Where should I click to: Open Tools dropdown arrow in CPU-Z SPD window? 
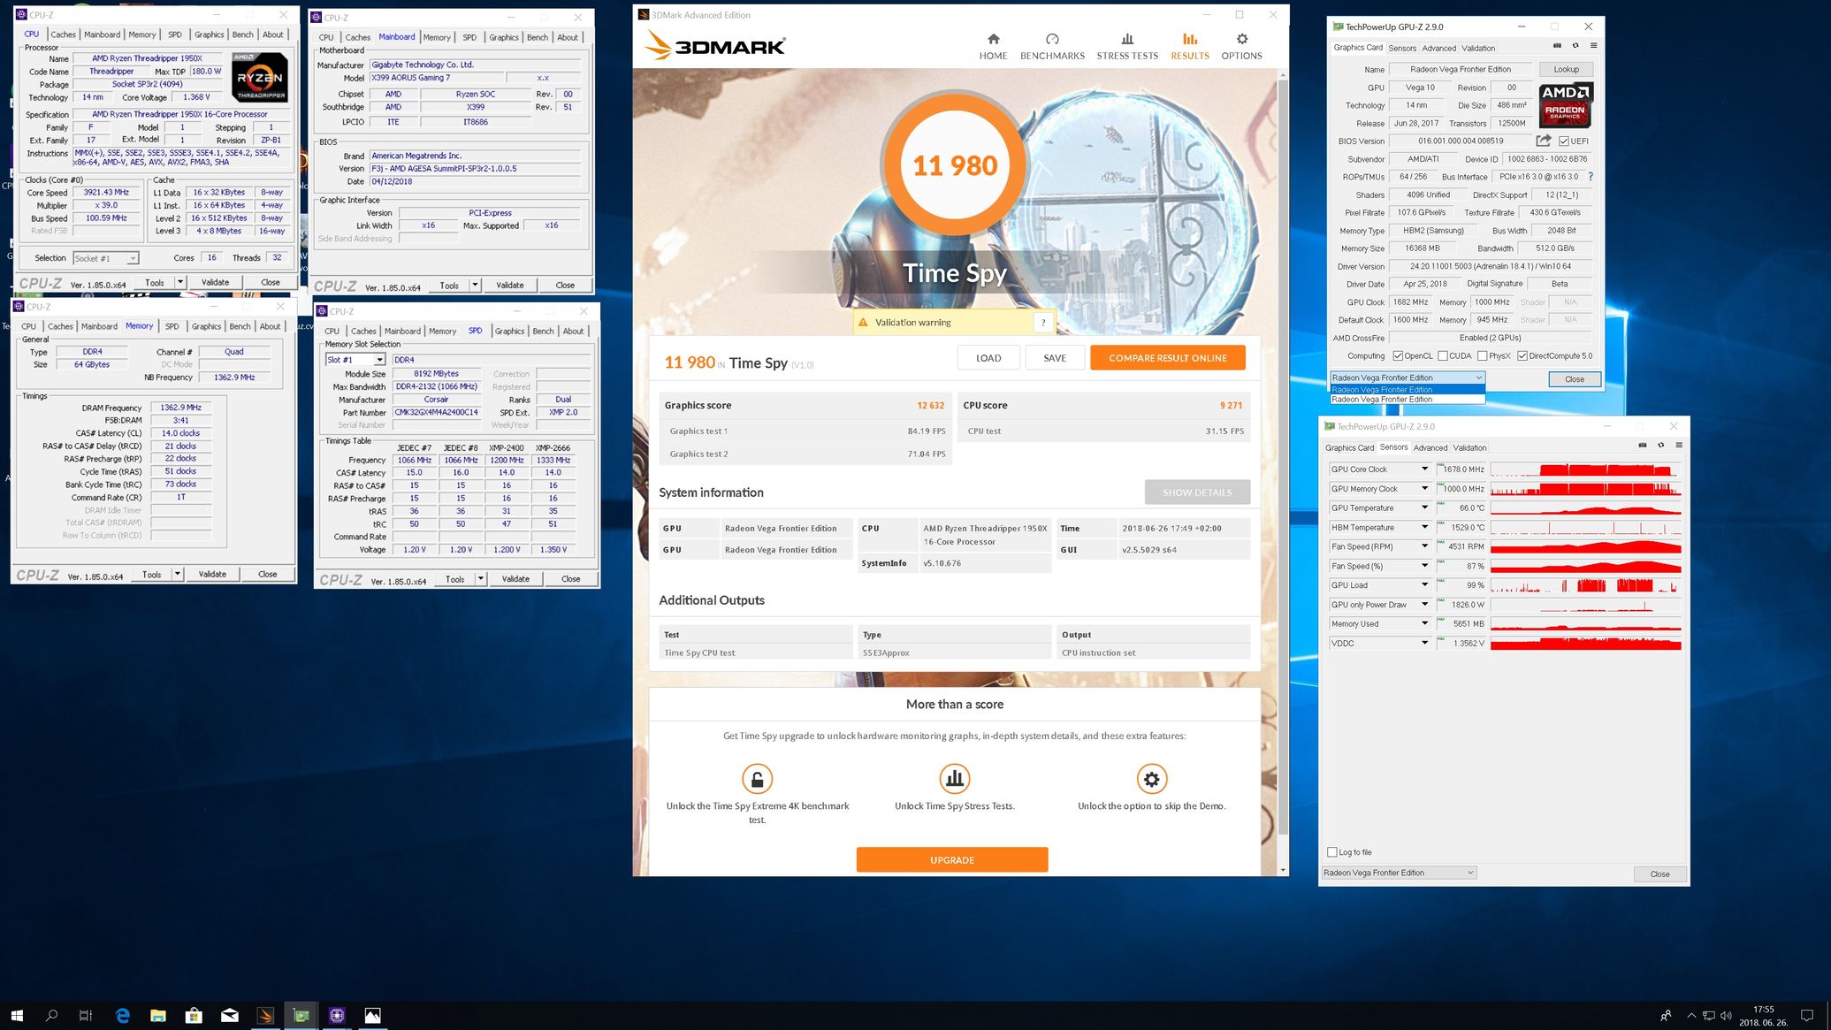(480, 579)
